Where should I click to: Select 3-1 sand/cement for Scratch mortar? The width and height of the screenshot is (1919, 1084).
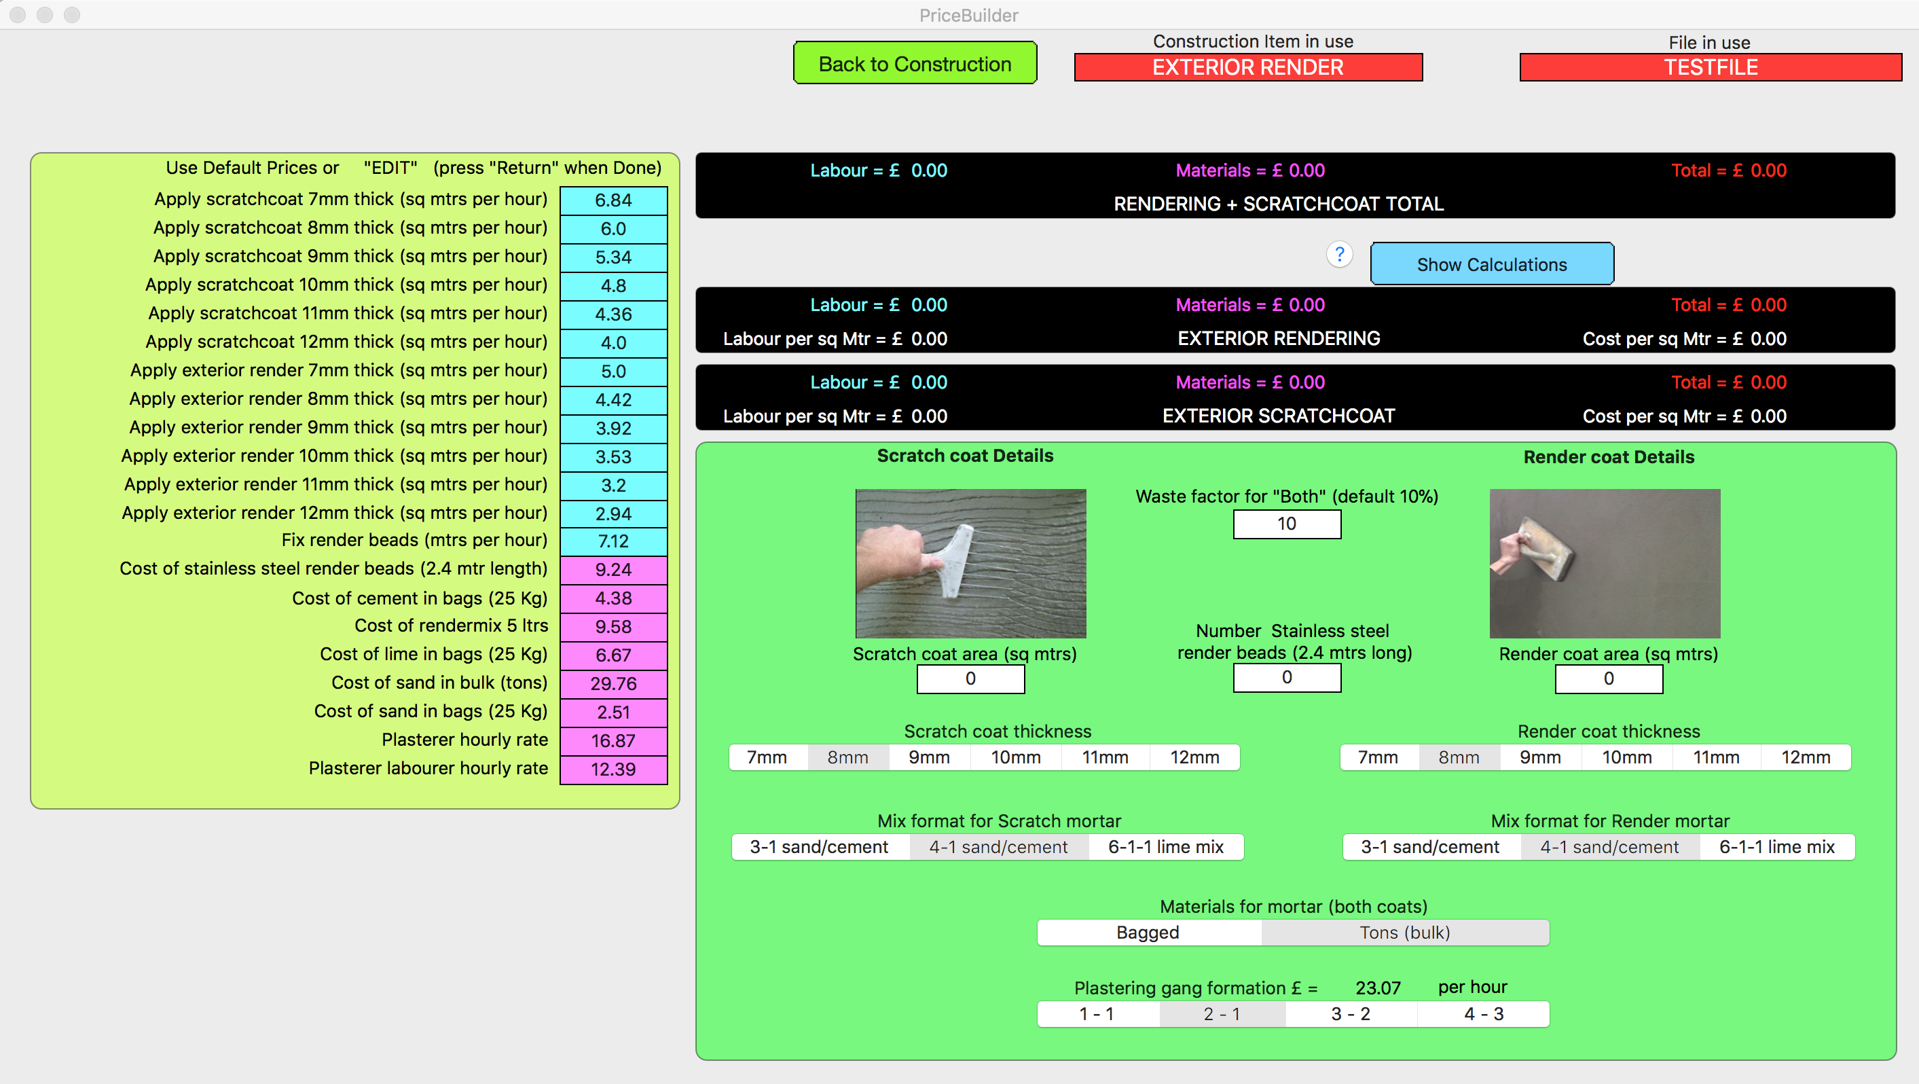(x=820, y=846)
